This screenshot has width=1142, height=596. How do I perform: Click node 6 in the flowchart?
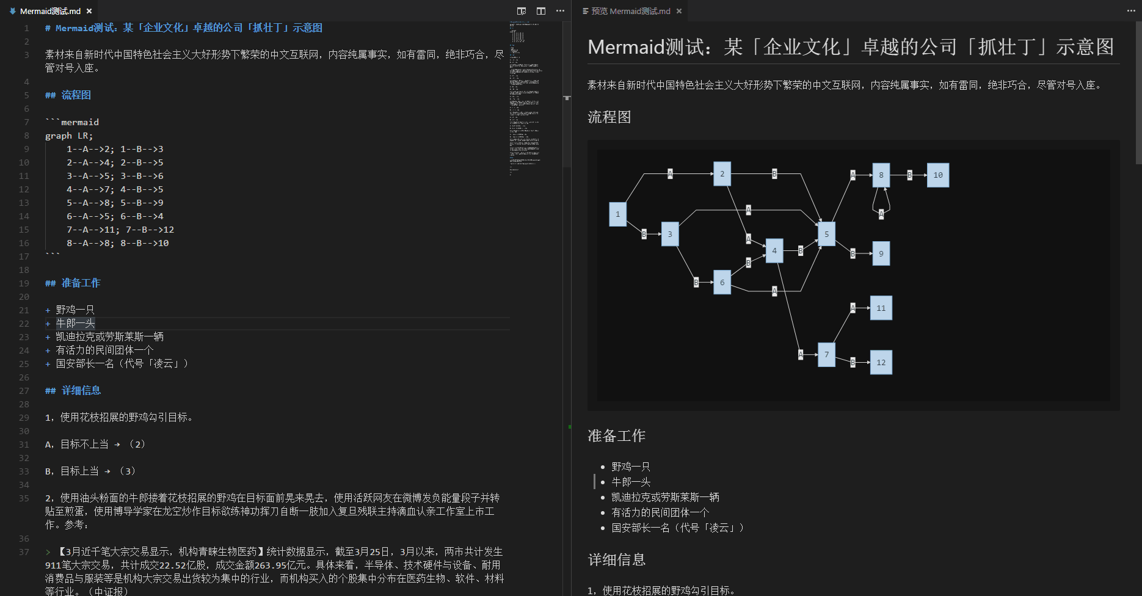(x=722, y=282)
